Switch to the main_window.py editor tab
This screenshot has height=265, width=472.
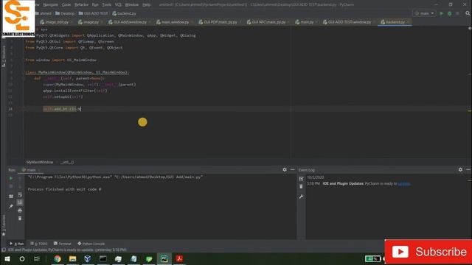coord(175,22)
